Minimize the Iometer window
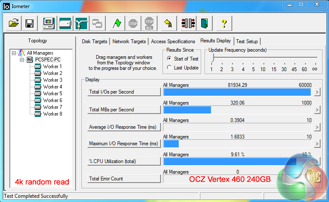Viewport: 329px width, 202px height. point(290,4)
